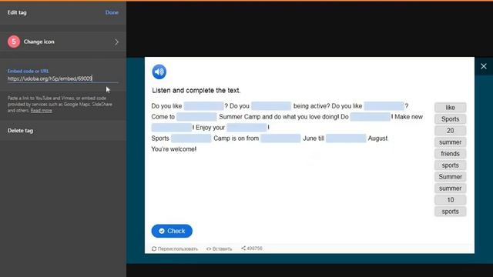
Task: Click the blank after 'Enjoy your'
Action: coord(246,128)
